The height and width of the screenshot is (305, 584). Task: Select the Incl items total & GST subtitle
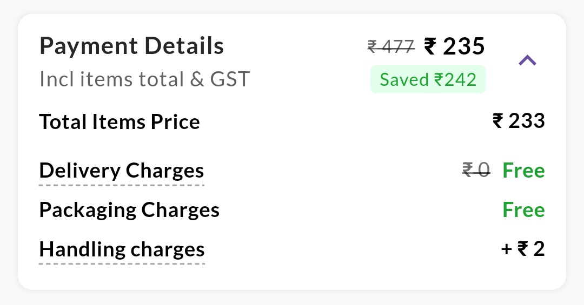144,80
